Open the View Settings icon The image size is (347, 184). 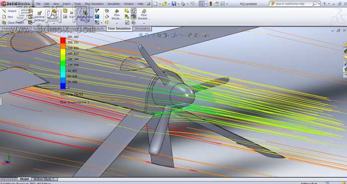tap(204, 35)
